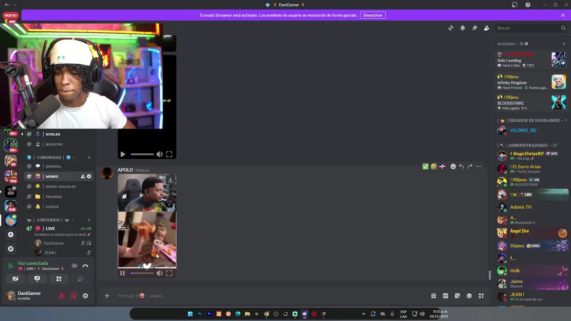The height and width of the screenshot is (321, 571).
Task: Share your screen
Action: 37,279
